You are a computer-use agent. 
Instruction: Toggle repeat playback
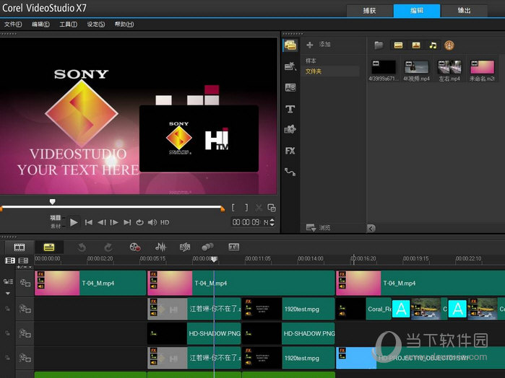point(139,222)
